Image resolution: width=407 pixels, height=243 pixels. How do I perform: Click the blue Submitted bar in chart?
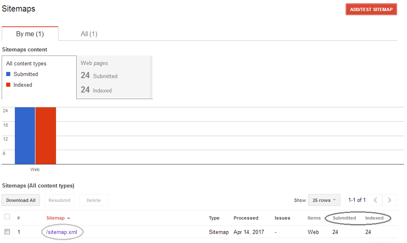[25, 136]
